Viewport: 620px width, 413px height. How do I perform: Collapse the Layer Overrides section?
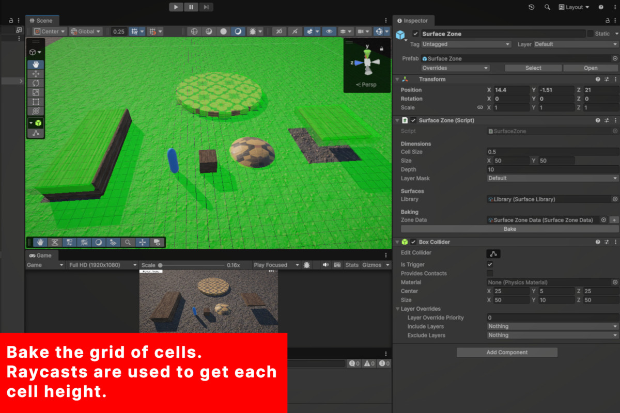point(397,309)
